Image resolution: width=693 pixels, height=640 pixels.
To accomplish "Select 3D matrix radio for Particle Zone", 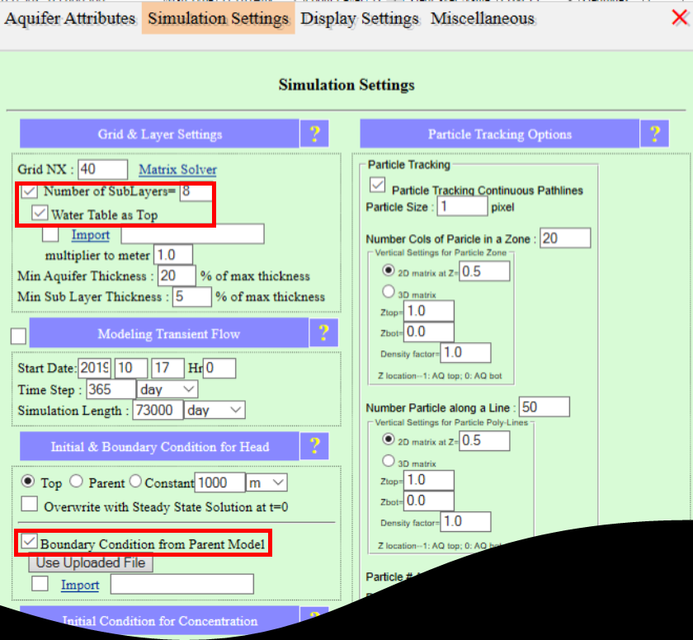I will [x=388, y=291].
